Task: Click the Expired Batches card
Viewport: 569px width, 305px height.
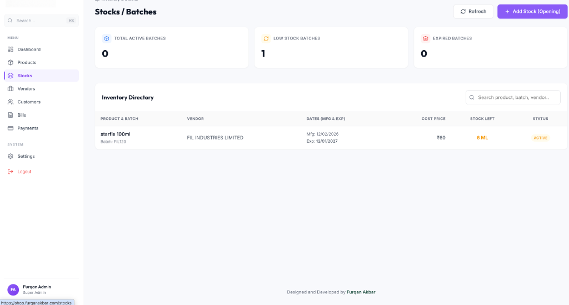Action: 491,48
